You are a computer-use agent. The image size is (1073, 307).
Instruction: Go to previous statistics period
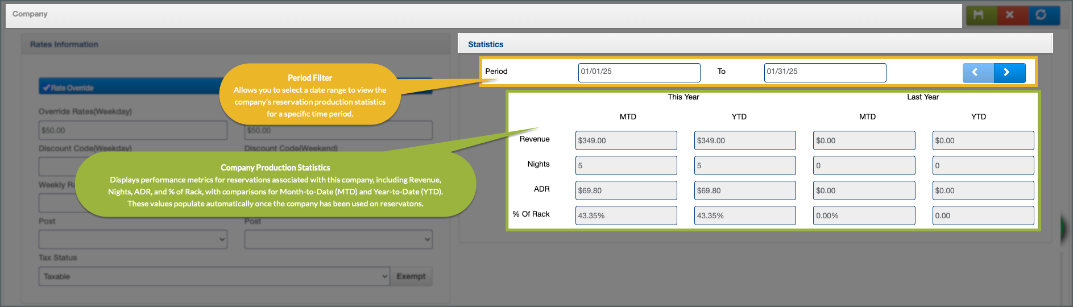[977, 72]
